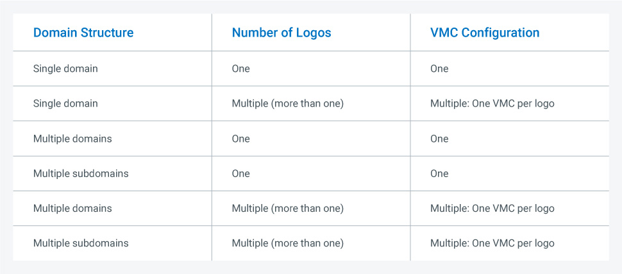Click "Multiple (more than one)" in Multiple domains row
The width and height of the screenshot is (622, 274).
pos(288,209)
